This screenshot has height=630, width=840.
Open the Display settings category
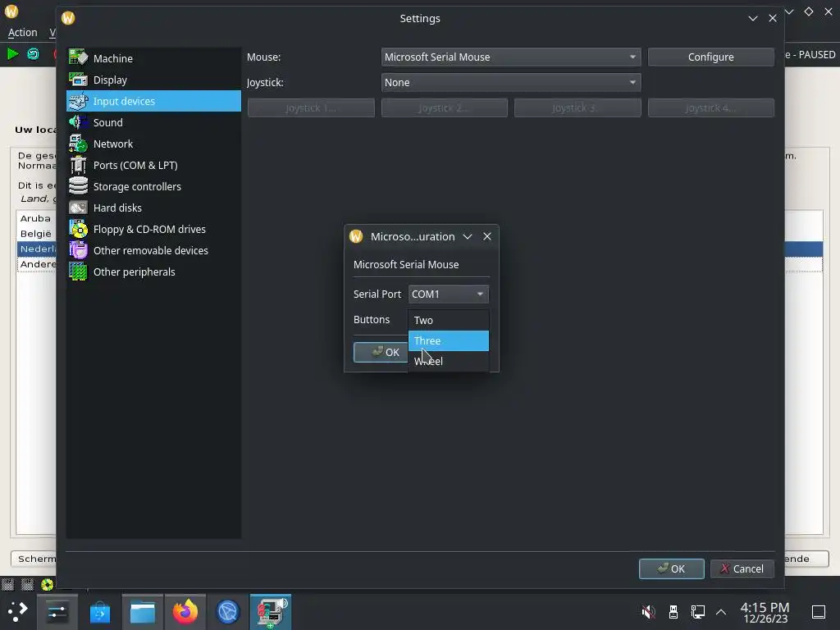(153, 80)
